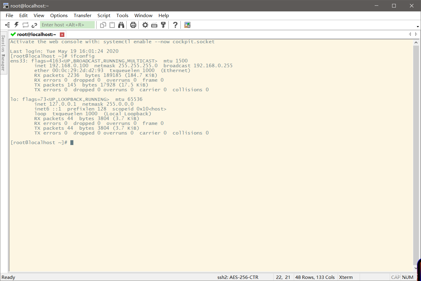Click the 'inet 192.168.0.100' address text
421x281 pixels.
[x=61, y=66]
